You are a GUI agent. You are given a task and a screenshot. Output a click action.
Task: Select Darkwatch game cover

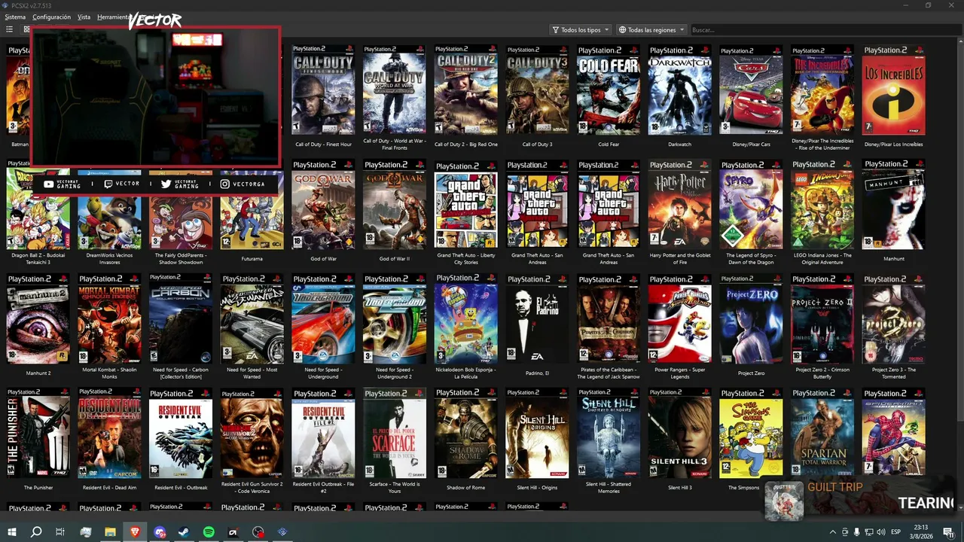tap(680, 90)
